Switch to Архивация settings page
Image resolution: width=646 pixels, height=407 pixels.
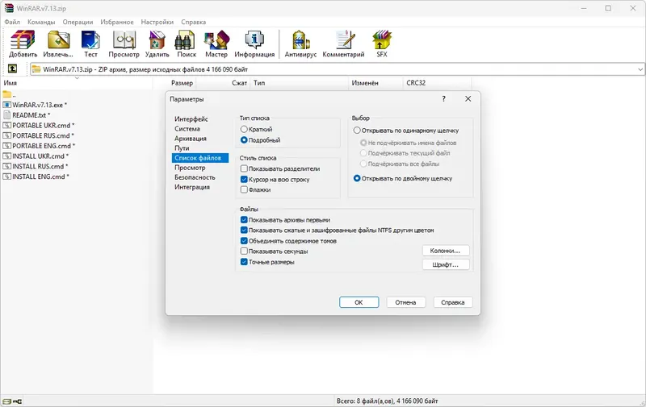point(191,139)
